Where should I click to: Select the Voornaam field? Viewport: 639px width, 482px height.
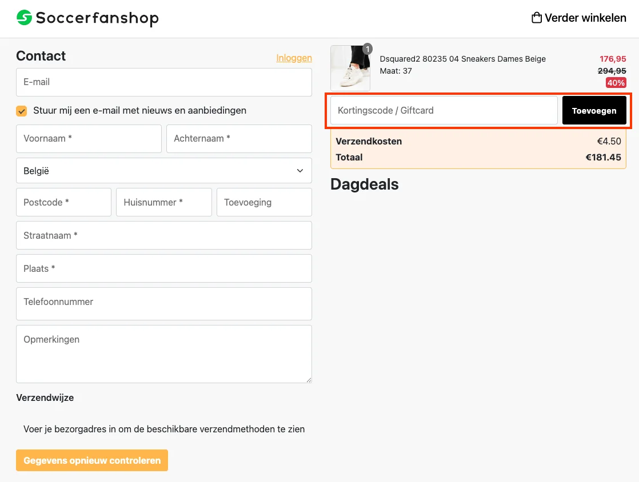[89, 139]
